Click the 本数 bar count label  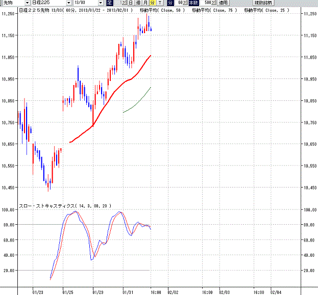click(193, 3)
